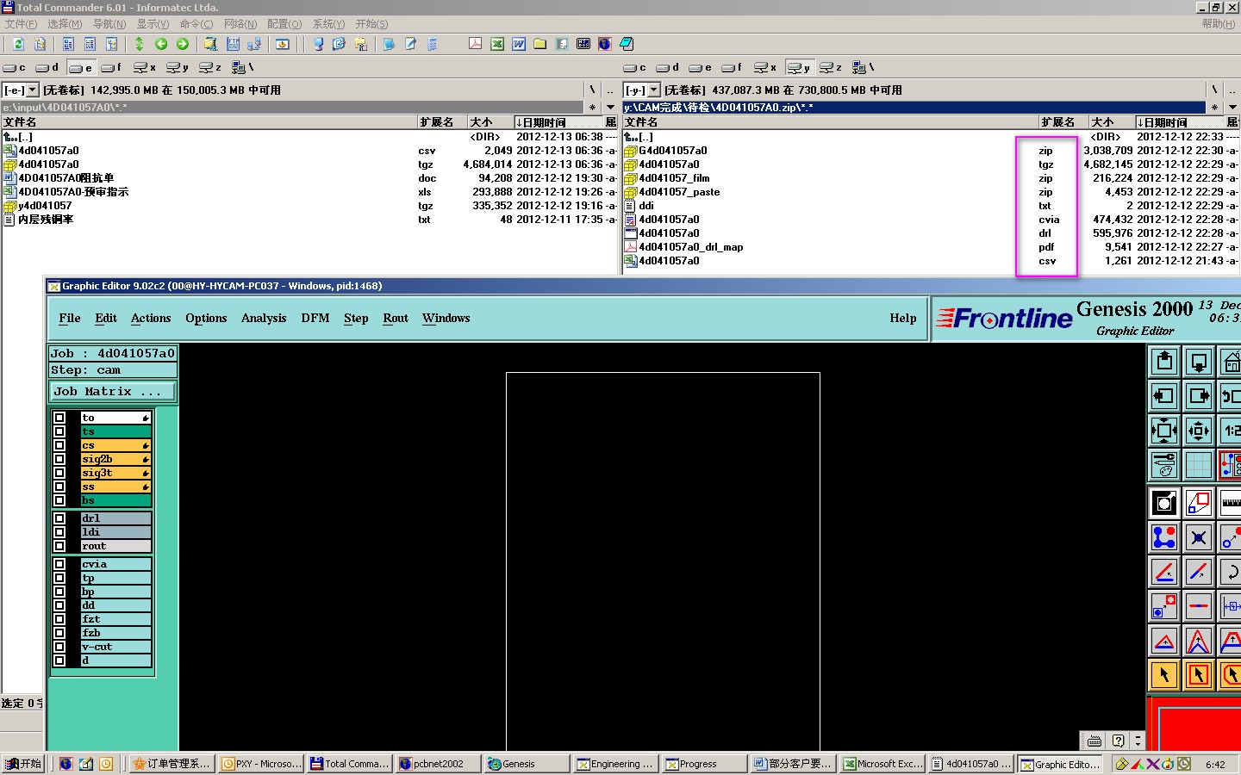Click the blue X intersection icon
1241x775 pixels.
1199,537
